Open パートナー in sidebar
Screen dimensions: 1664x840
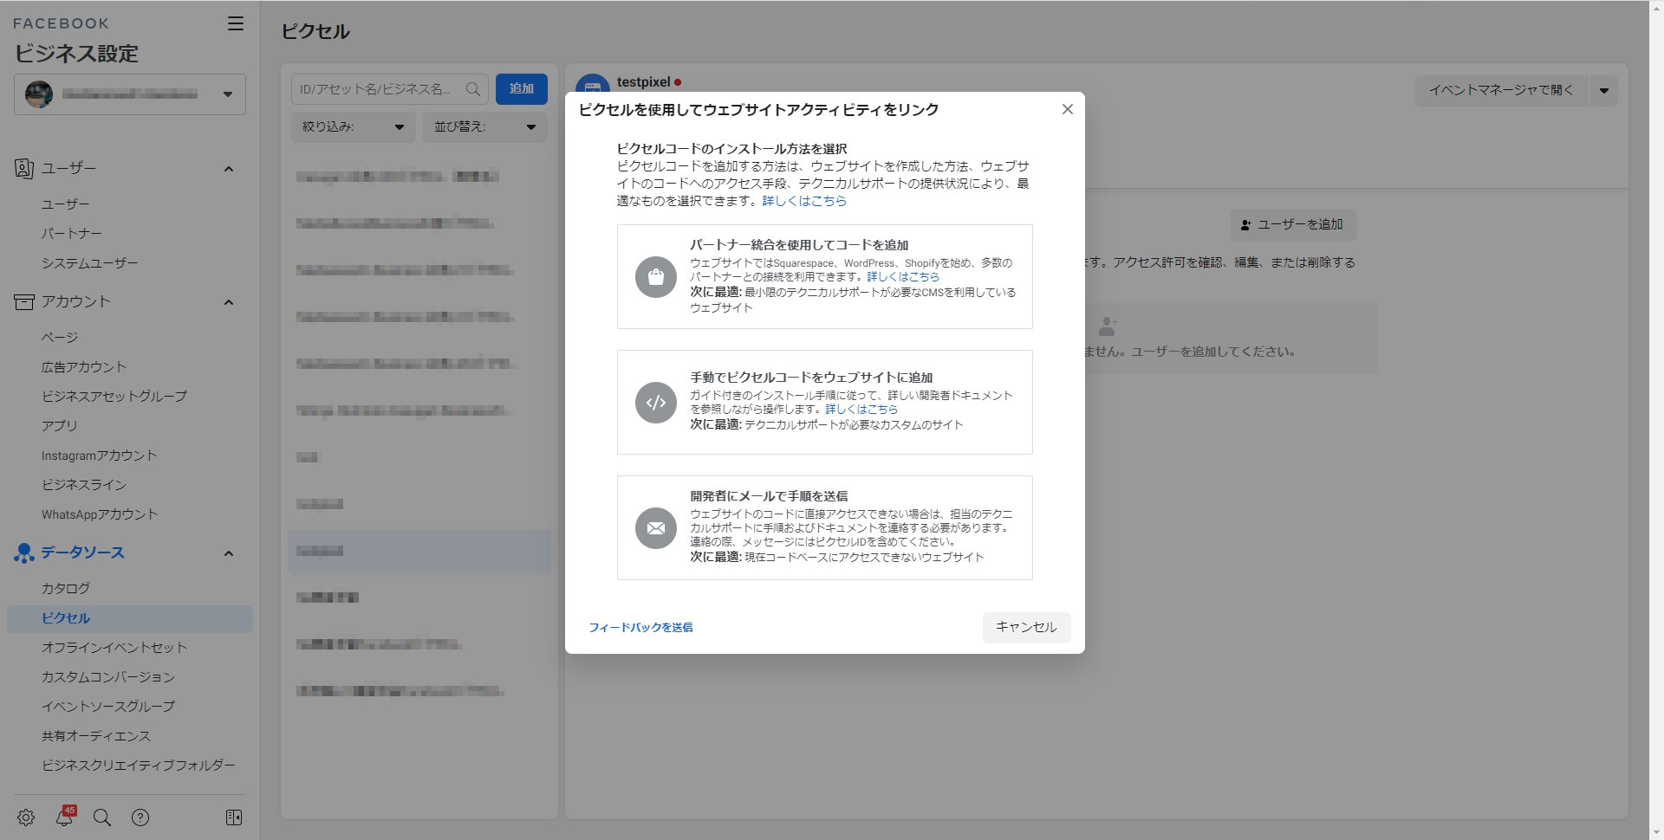pos(72,234)
